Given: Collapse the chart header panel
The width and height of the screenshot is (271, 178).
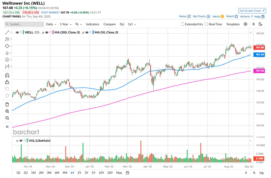Looking at the screenshot, I should click(x=253, y=24).
